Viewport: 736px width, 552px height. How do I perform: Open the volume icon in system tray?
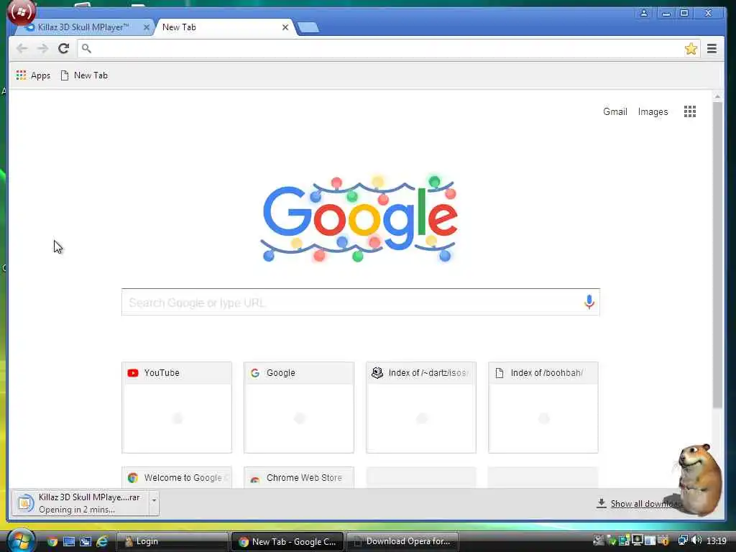point(696,540)
